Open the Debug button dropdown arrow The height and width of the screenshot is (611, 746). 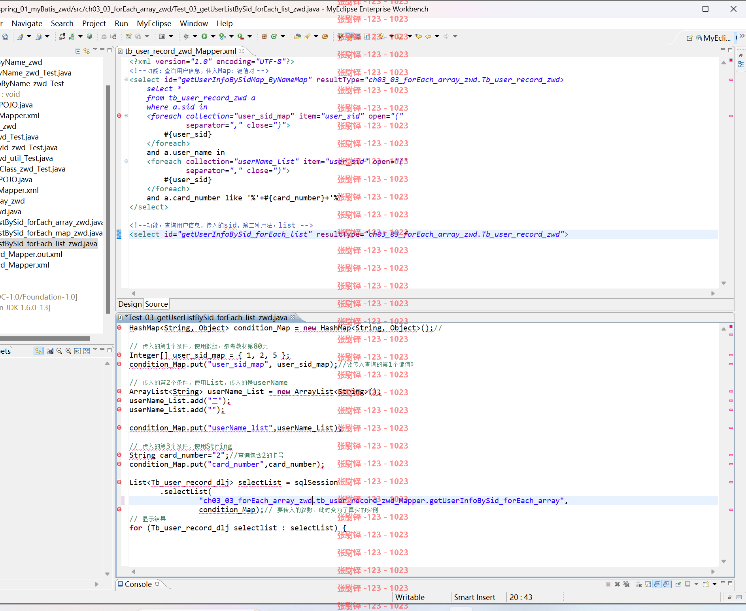click(195, 36)
